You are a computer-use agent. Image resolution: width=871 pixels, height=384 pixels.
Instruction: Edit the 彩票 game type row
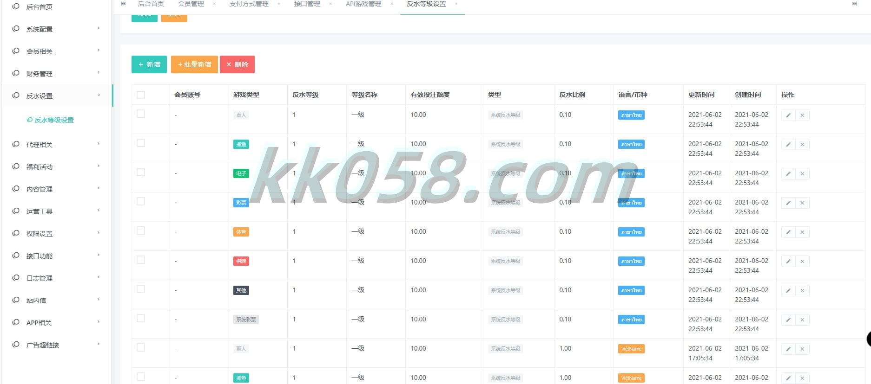click(x=788, y=203)
